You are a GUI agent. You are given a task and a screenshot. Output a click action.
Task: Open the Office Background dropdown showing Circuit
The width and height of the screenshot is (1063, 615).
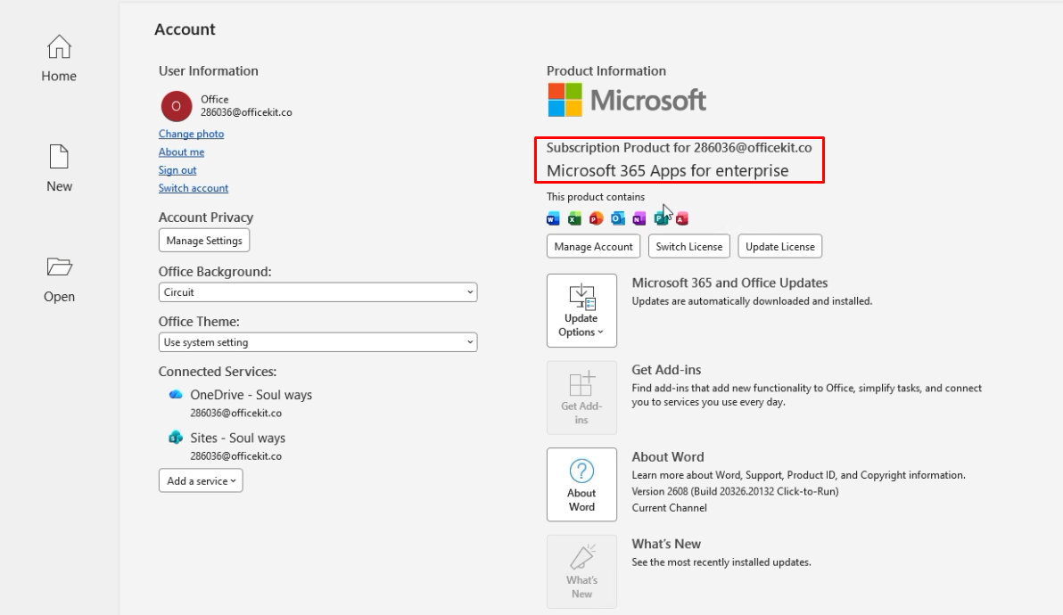point(318,292)
